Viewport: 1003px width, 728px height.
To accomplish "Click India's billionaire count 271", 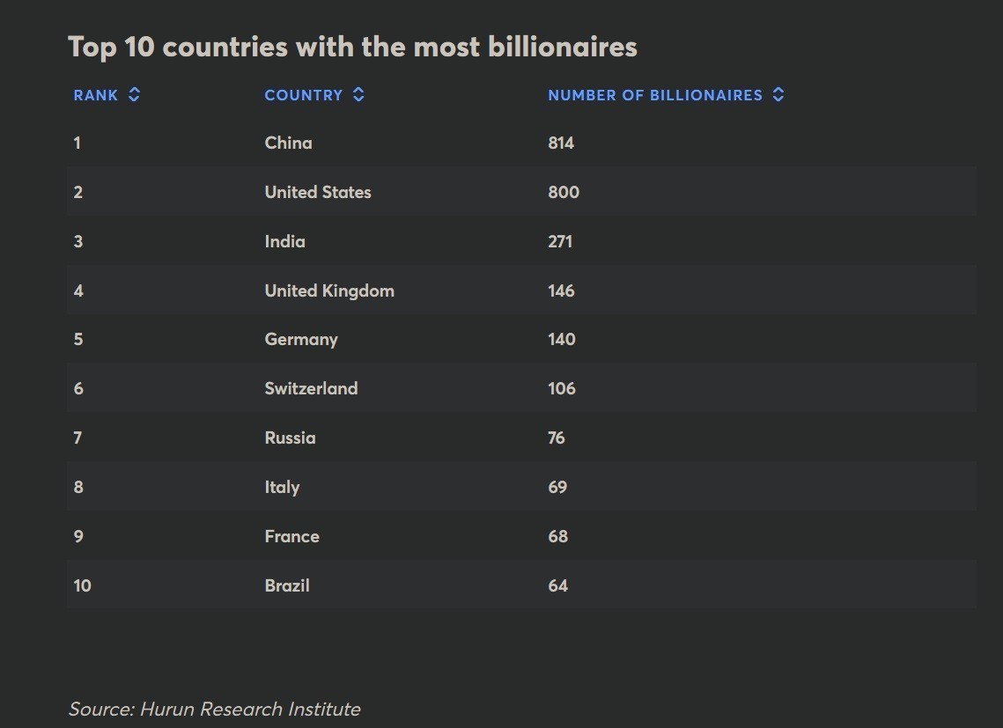I will pos(560,241).
